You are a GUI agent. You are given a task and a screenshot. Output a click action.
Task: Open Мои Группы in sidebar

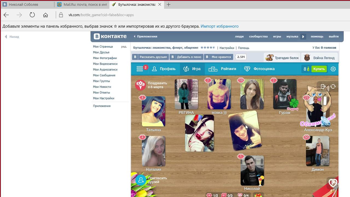pyautogui.click(x=101, y=81)
